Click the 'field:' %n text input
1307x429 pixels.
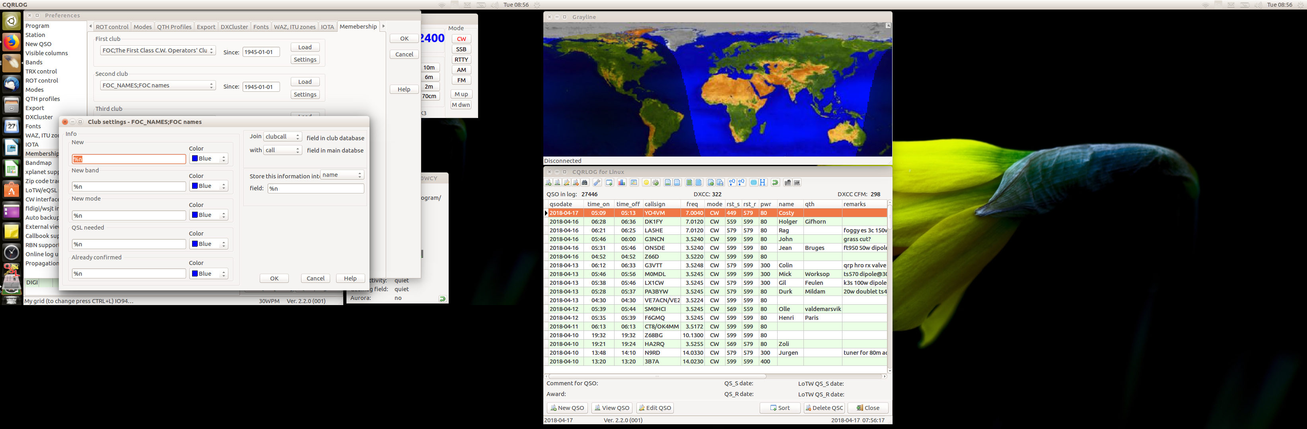coord(315,189)
